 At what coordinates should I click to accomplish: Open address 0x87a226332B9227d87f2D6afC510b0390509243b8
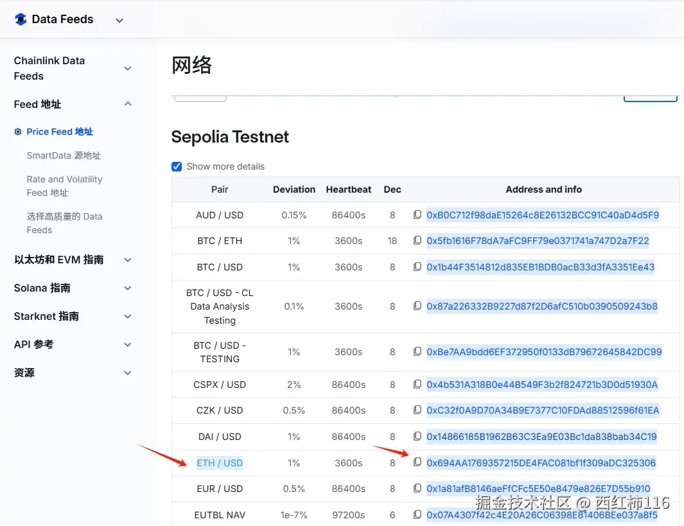click(x=542, y=306)
